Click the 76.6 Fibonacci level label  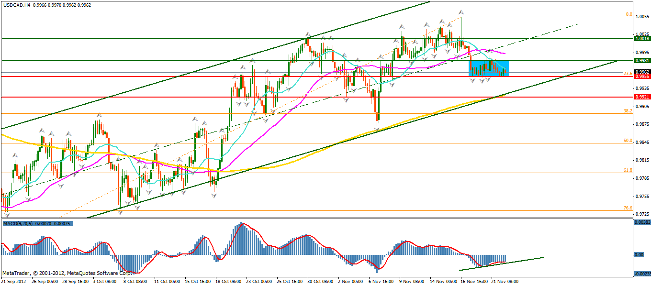(628, 208)
